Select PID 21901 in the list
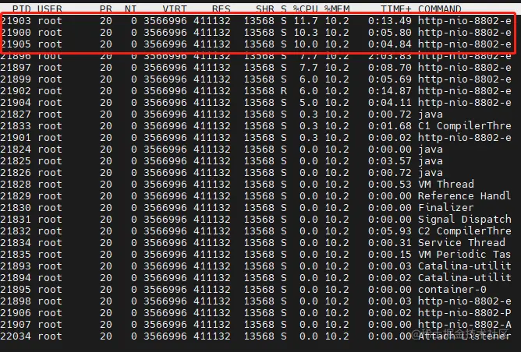Screen dimensions: 521x352 click(16, 138)
